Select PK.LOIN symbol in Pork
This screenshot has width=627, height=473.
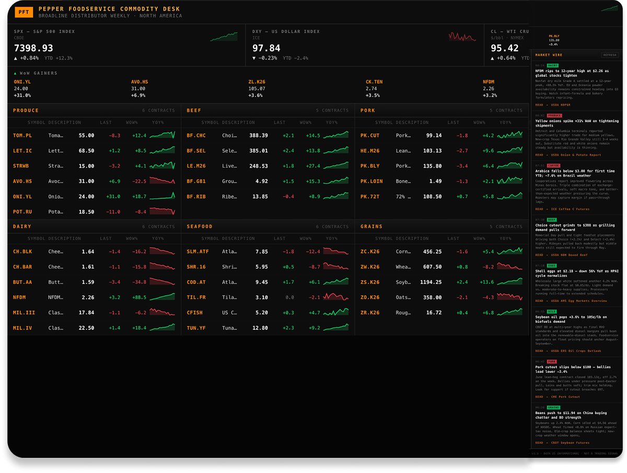pos(371,181)
